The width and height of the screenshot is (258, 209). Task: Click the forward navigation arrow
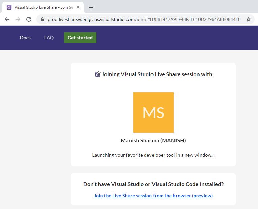[x=18, y=19]
